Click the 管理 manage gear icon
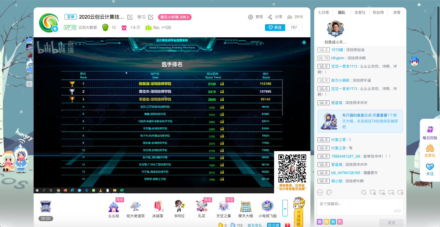The width and height of the screenshot is (440, 227). 251,17
